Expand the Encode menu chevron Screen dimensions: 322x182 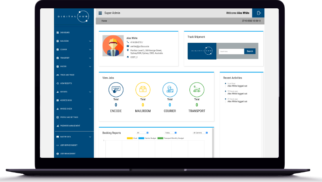90,67
